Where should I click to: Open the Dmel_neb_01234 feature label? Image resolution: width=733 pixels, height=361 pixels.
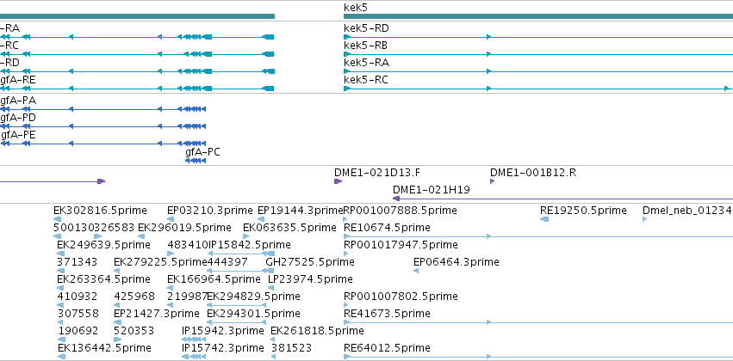click(686, 211)
